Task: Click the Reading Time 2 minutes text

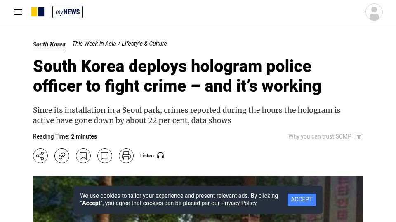Action: point(65,136)
